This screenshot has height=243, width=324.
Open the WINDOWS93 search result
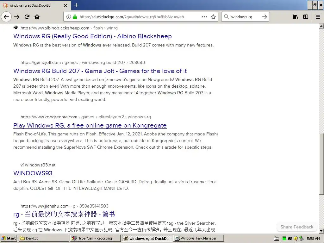pyautogui.click(x=33, y=173)
